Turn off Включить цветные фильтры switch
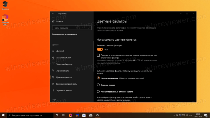This screenshot has height=118, width=210. point(100,50)
